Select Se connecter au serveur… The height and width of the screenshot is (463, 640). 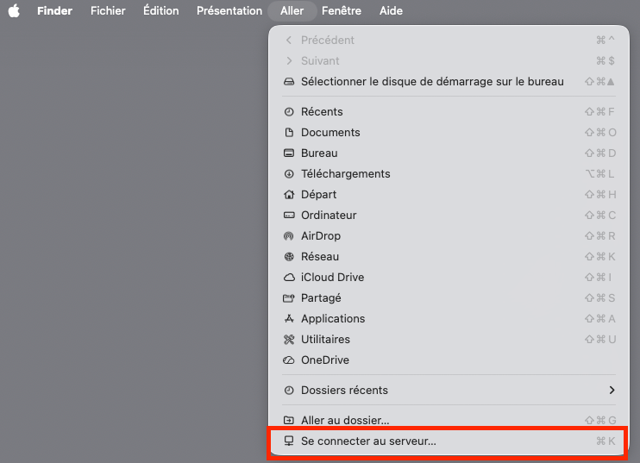pyautogui.click(x=368, y=441)
